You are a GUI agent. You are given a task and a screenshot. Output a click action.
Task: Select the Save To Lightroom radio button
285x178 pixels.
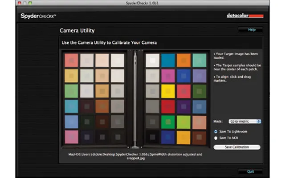click(x=216, y=132)
